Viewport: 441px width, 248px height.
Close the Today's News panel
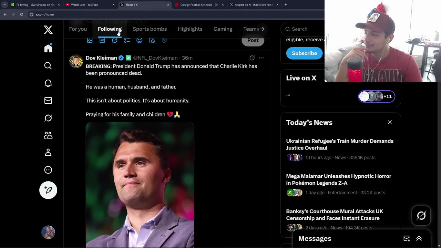[390, 122]
